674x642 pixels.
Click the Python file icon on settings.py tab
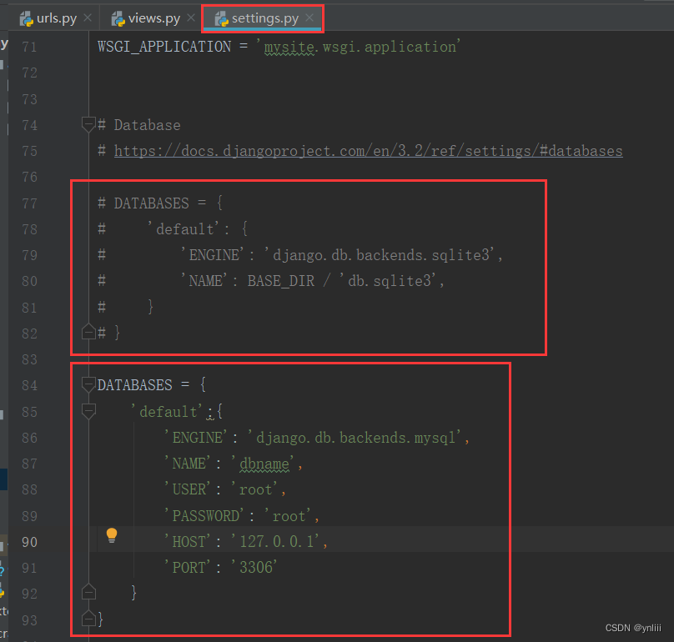[221, 19]
